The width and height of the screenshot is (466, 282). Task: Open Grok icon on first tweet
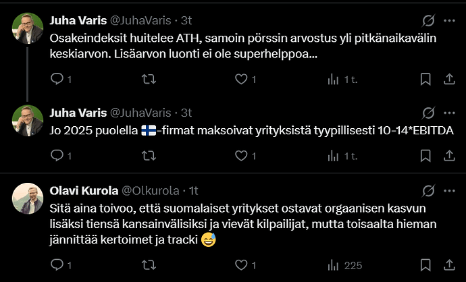tap(429, 20)
